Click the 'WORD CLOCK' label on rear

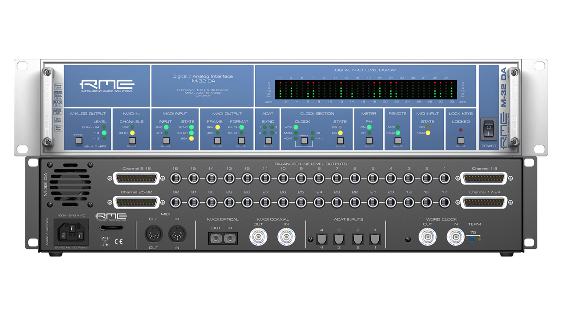441,219
